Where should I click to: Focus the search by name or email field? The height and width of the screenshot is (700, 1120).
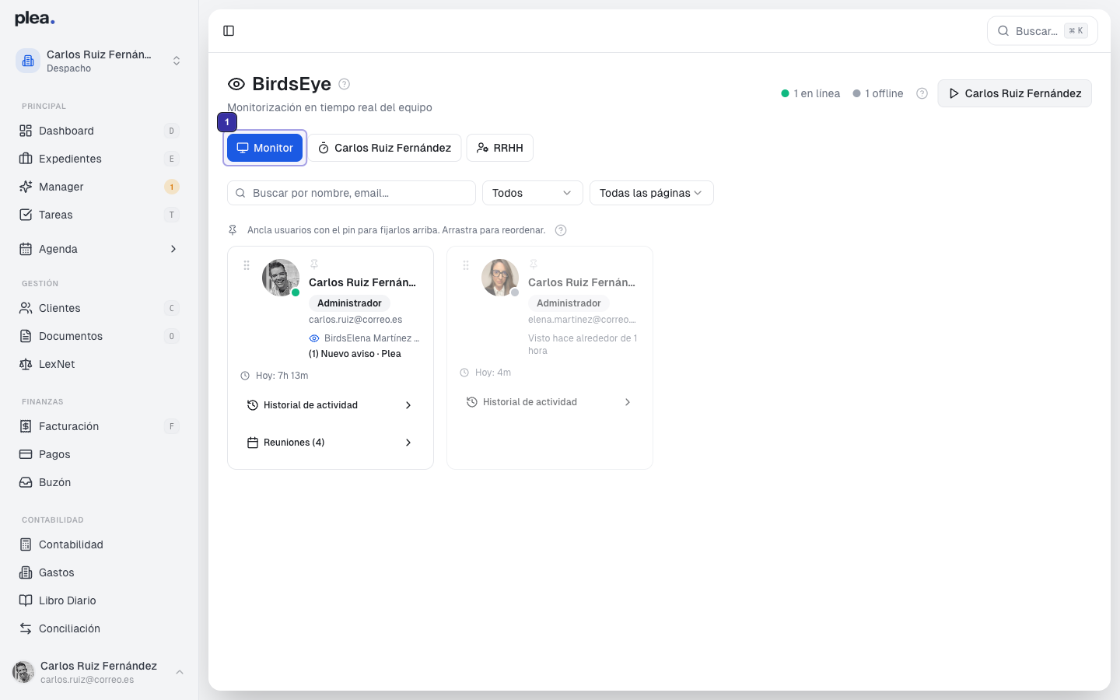pos(352,193)
